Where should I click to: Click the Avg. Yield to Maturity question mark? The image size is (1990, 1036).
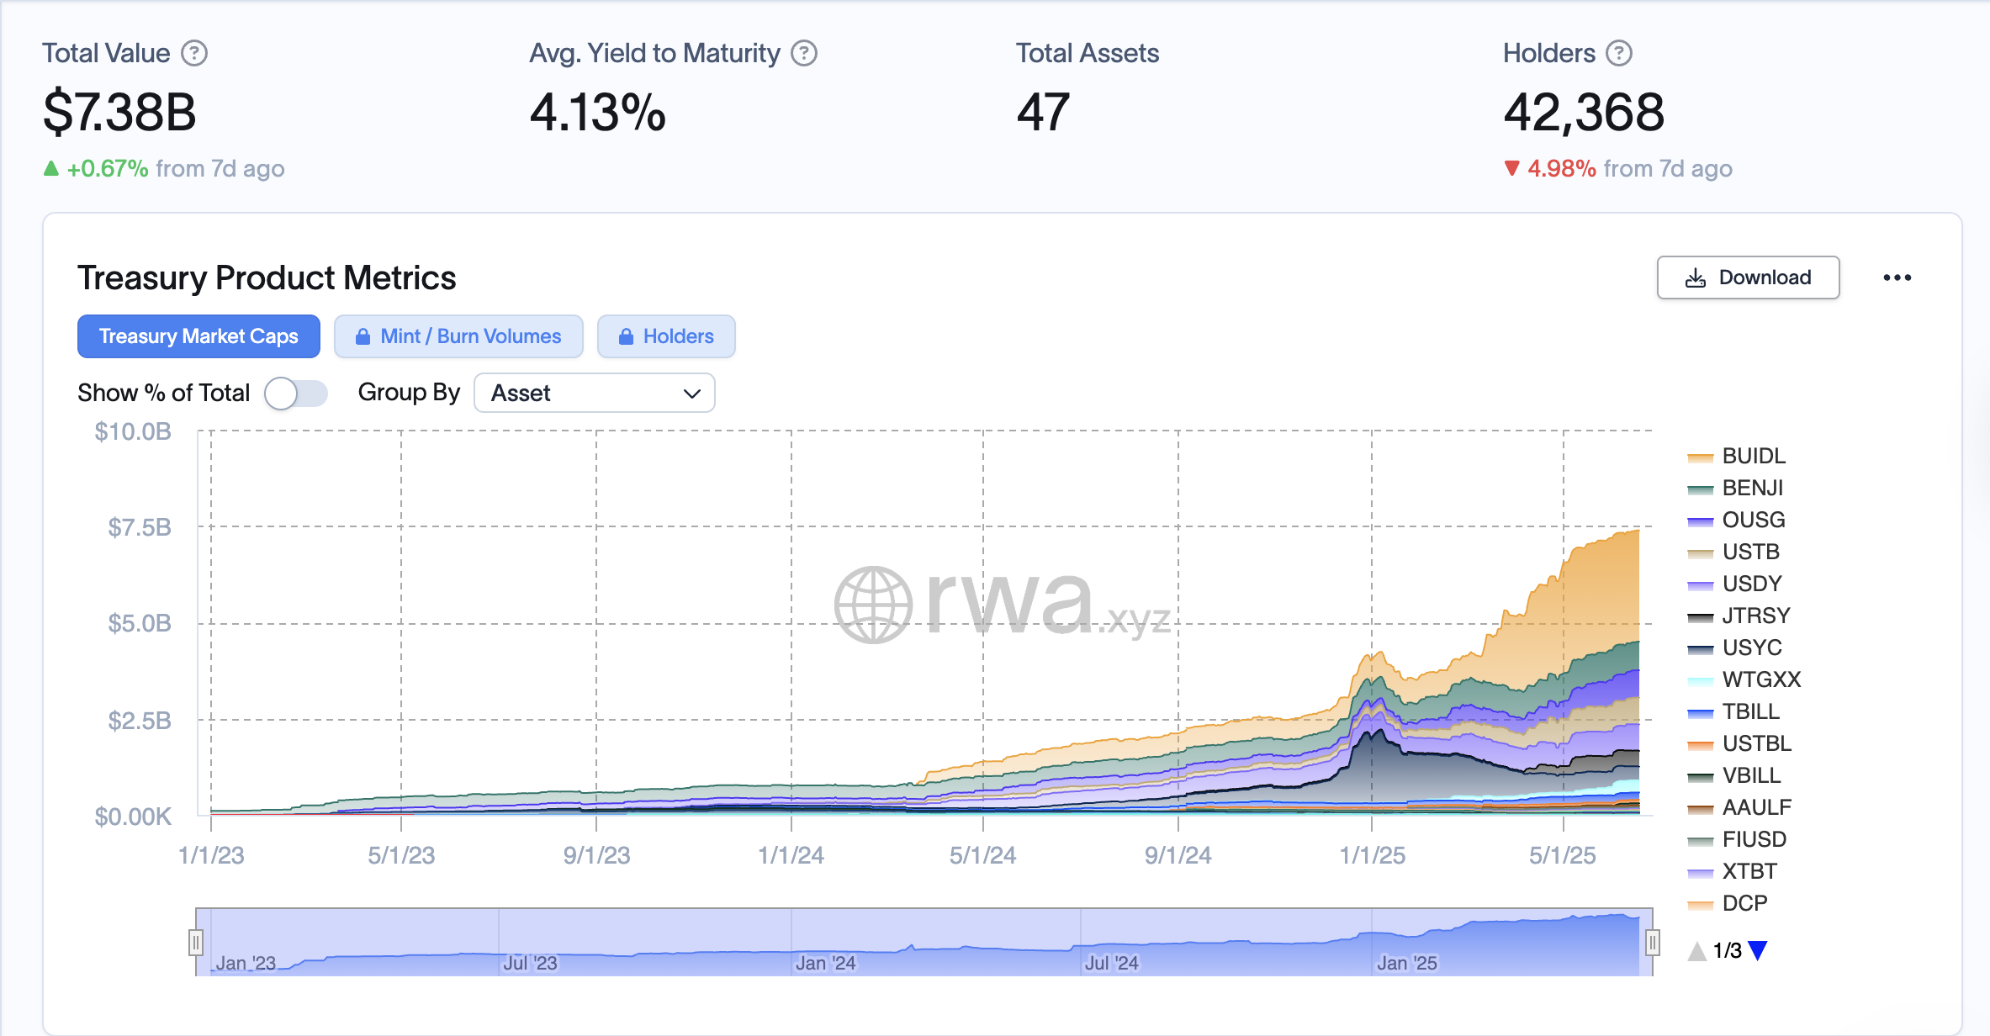pos(805,52)
